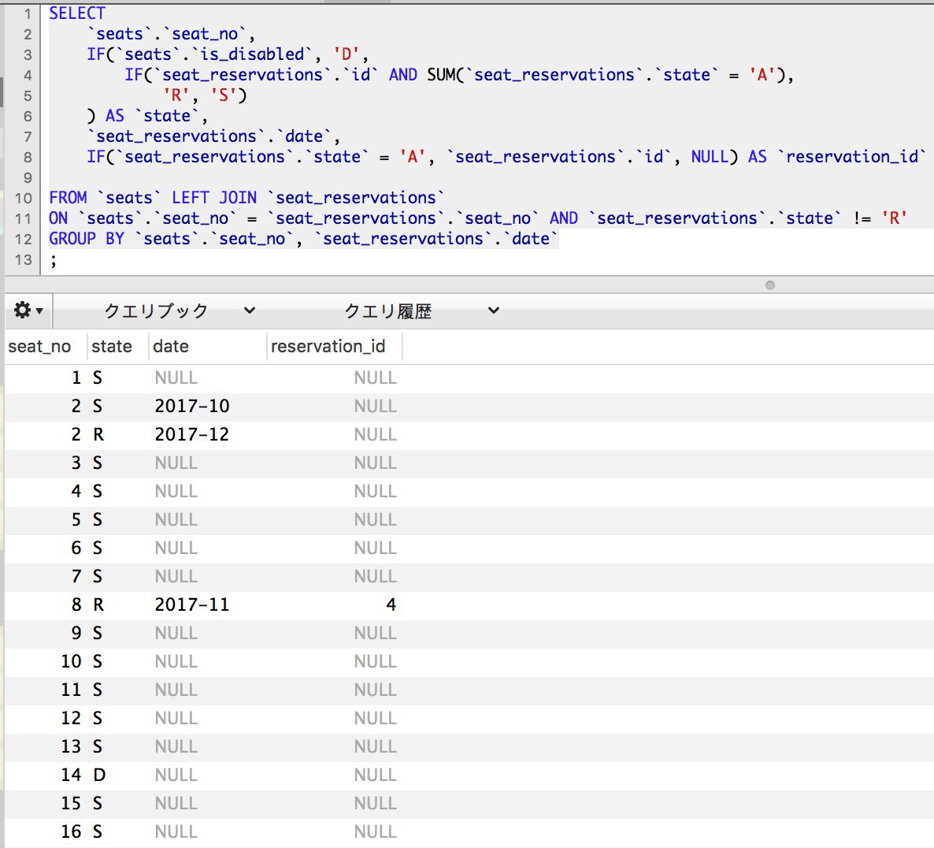Click the 2017-10 date cell

(192, 406)
